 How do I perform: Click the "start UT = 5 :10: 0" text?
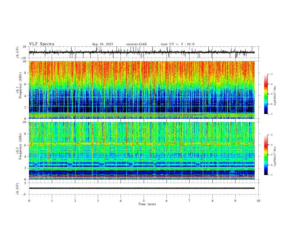click(177, 44)
